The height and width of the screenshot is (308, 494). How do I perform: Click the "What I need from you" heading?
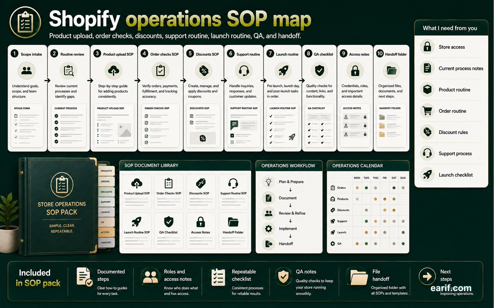pos(450,28)
